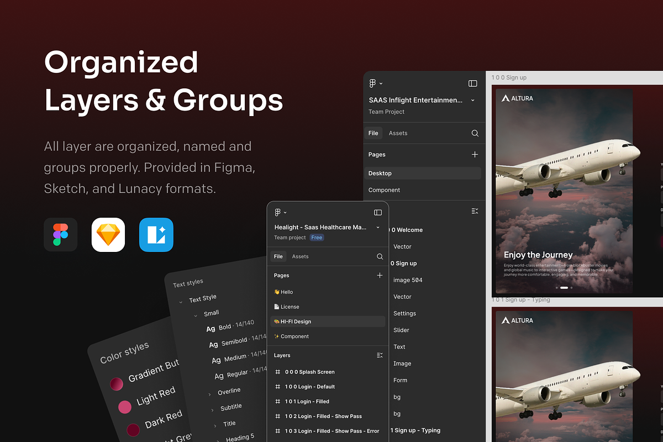Click search icon in Healight panel
This screenshot has width=663, height=442.
tap(380, 256)
